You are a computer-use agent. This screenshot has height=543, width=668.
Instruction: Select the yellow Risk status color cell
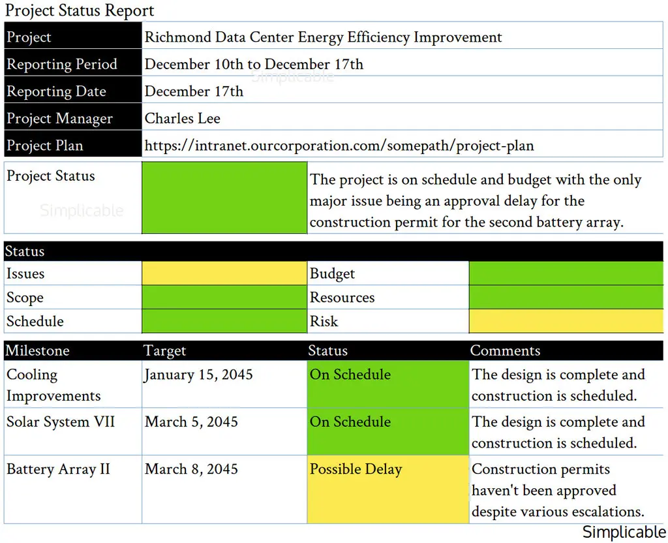pyautogui.click(x=566, y=321)
